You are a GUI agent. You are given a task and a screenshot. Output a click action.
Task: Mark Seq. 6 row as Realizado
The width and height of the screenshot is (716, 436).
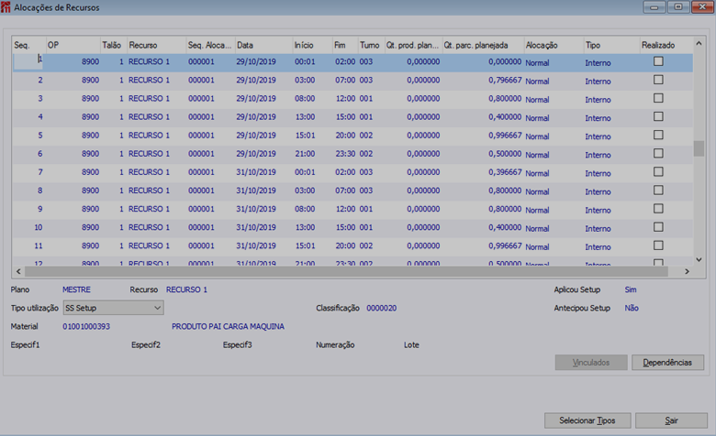[658, 153]
